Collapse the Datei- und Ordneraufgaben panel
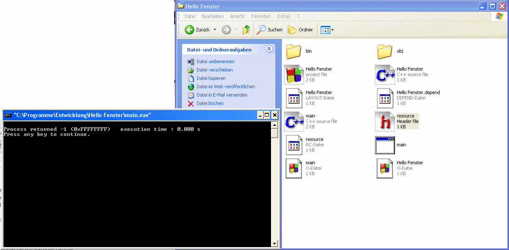The height and width of the screenshot is (250, 509). point(269,49)
